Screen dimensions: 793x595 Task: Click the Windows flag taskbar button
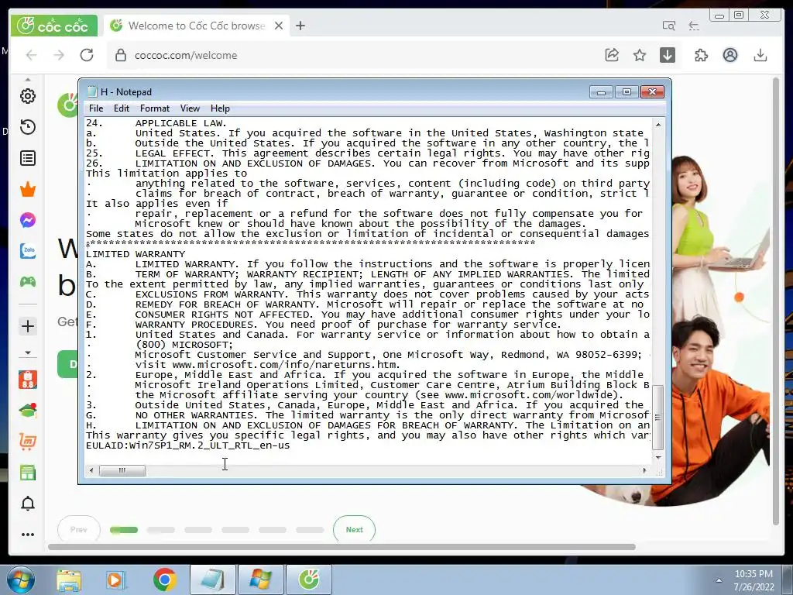point(260,580)
